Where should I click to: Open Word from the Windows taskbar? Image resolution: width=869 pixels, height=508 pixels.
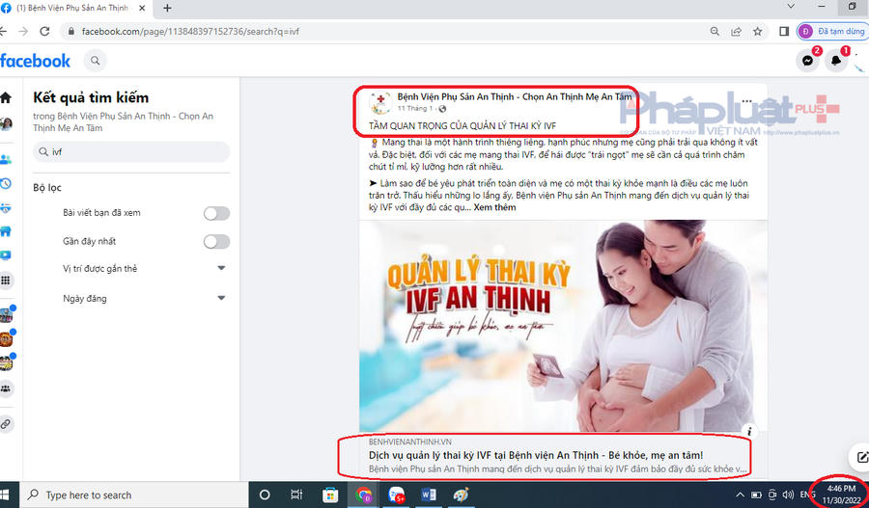429,495
